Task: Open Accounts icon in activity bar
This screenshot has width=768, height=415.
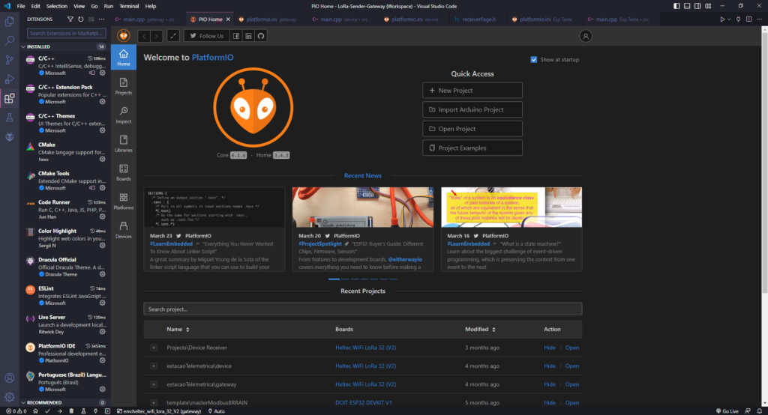Action: click(x=9, y=378)
